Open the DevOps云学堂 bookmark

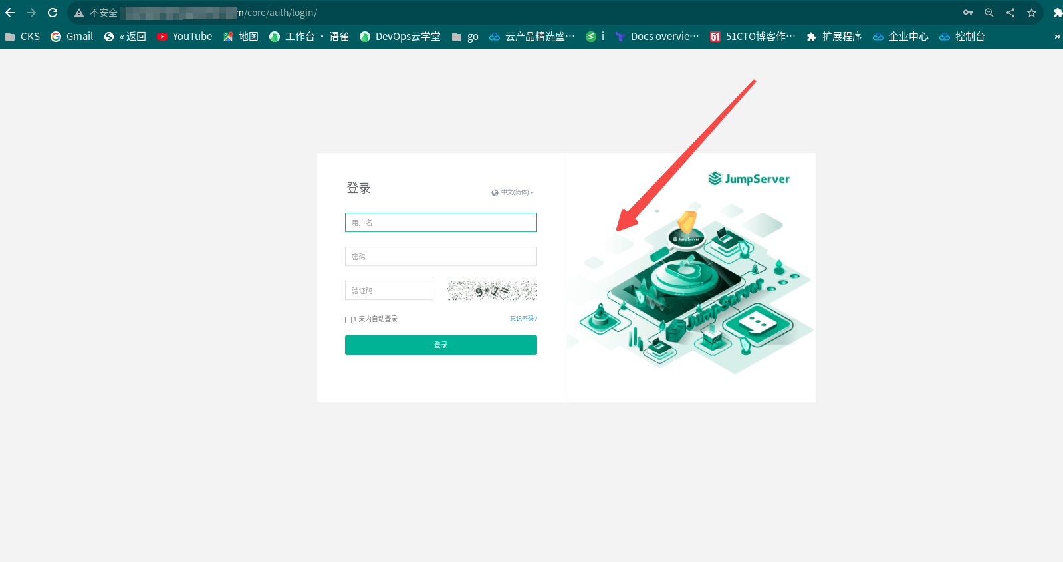(x=400, y=37)
